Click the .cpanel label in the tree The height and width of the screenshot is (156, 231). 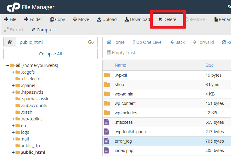click(x=28, y=85)
